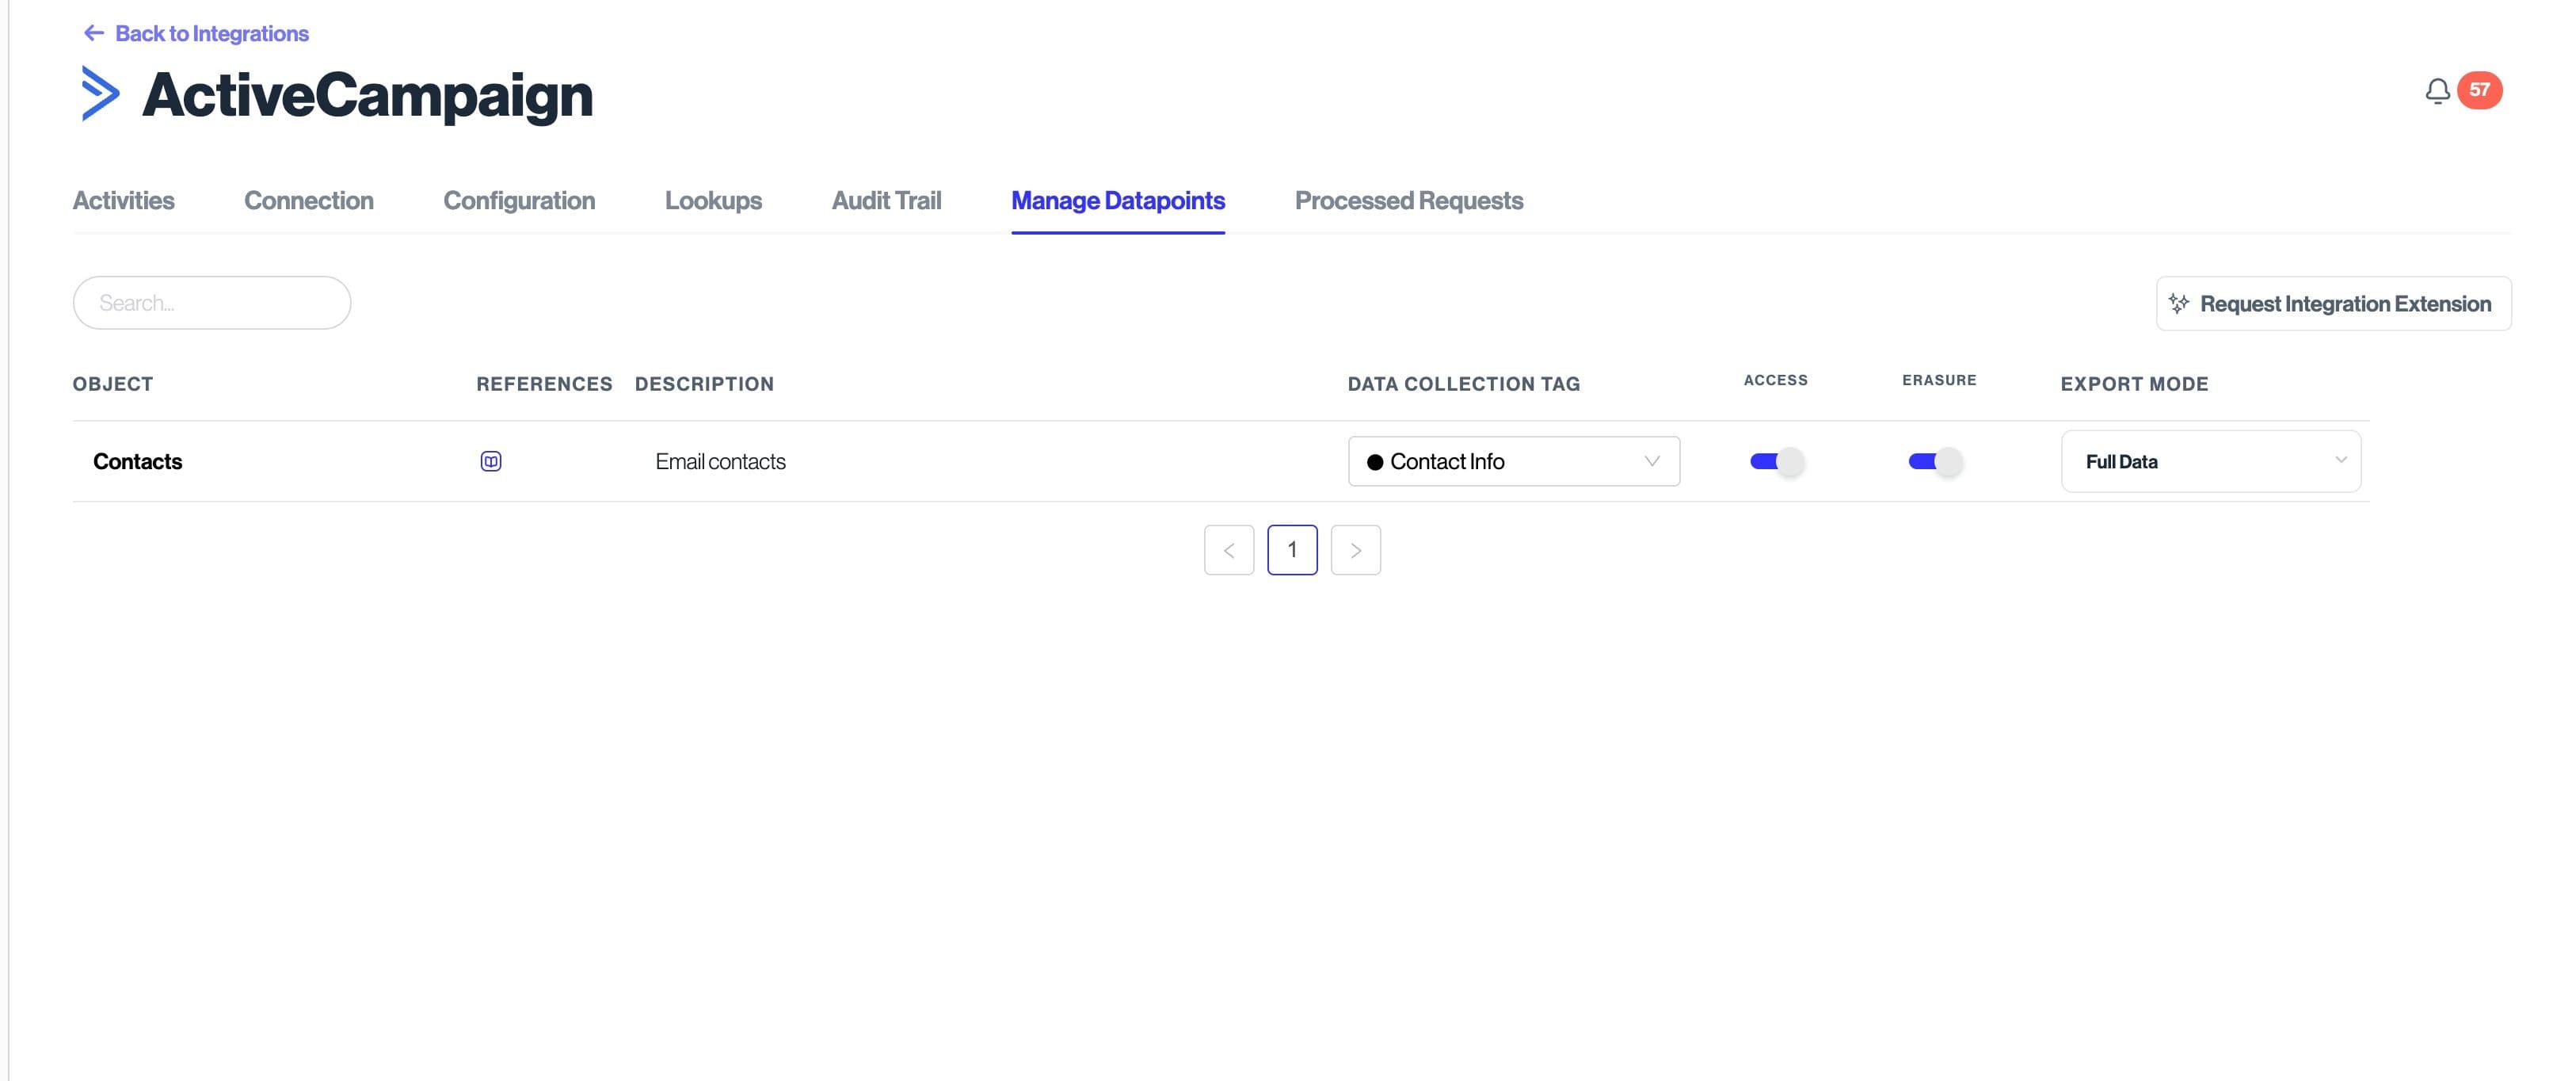Click the ActiveCampaign logo icon
Screen dimensions: 2576x1081
point(100,94)
